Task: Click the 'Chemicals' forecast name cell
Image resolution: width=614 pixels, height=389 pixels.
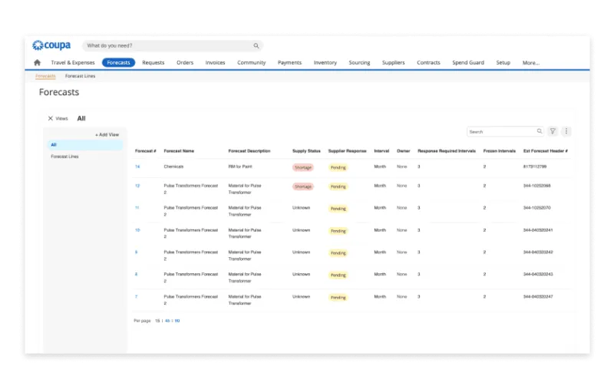Action: point(174,166)
